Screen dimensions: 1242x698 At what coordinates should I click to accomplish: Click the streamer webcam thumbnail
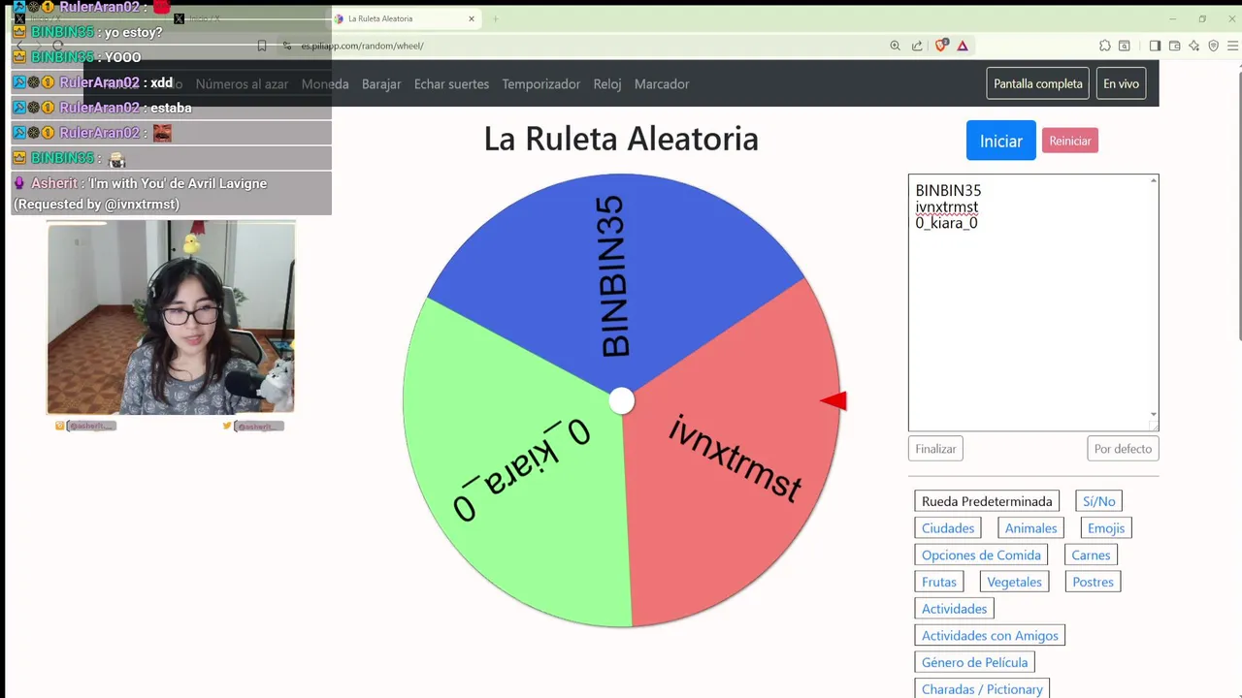171,317
